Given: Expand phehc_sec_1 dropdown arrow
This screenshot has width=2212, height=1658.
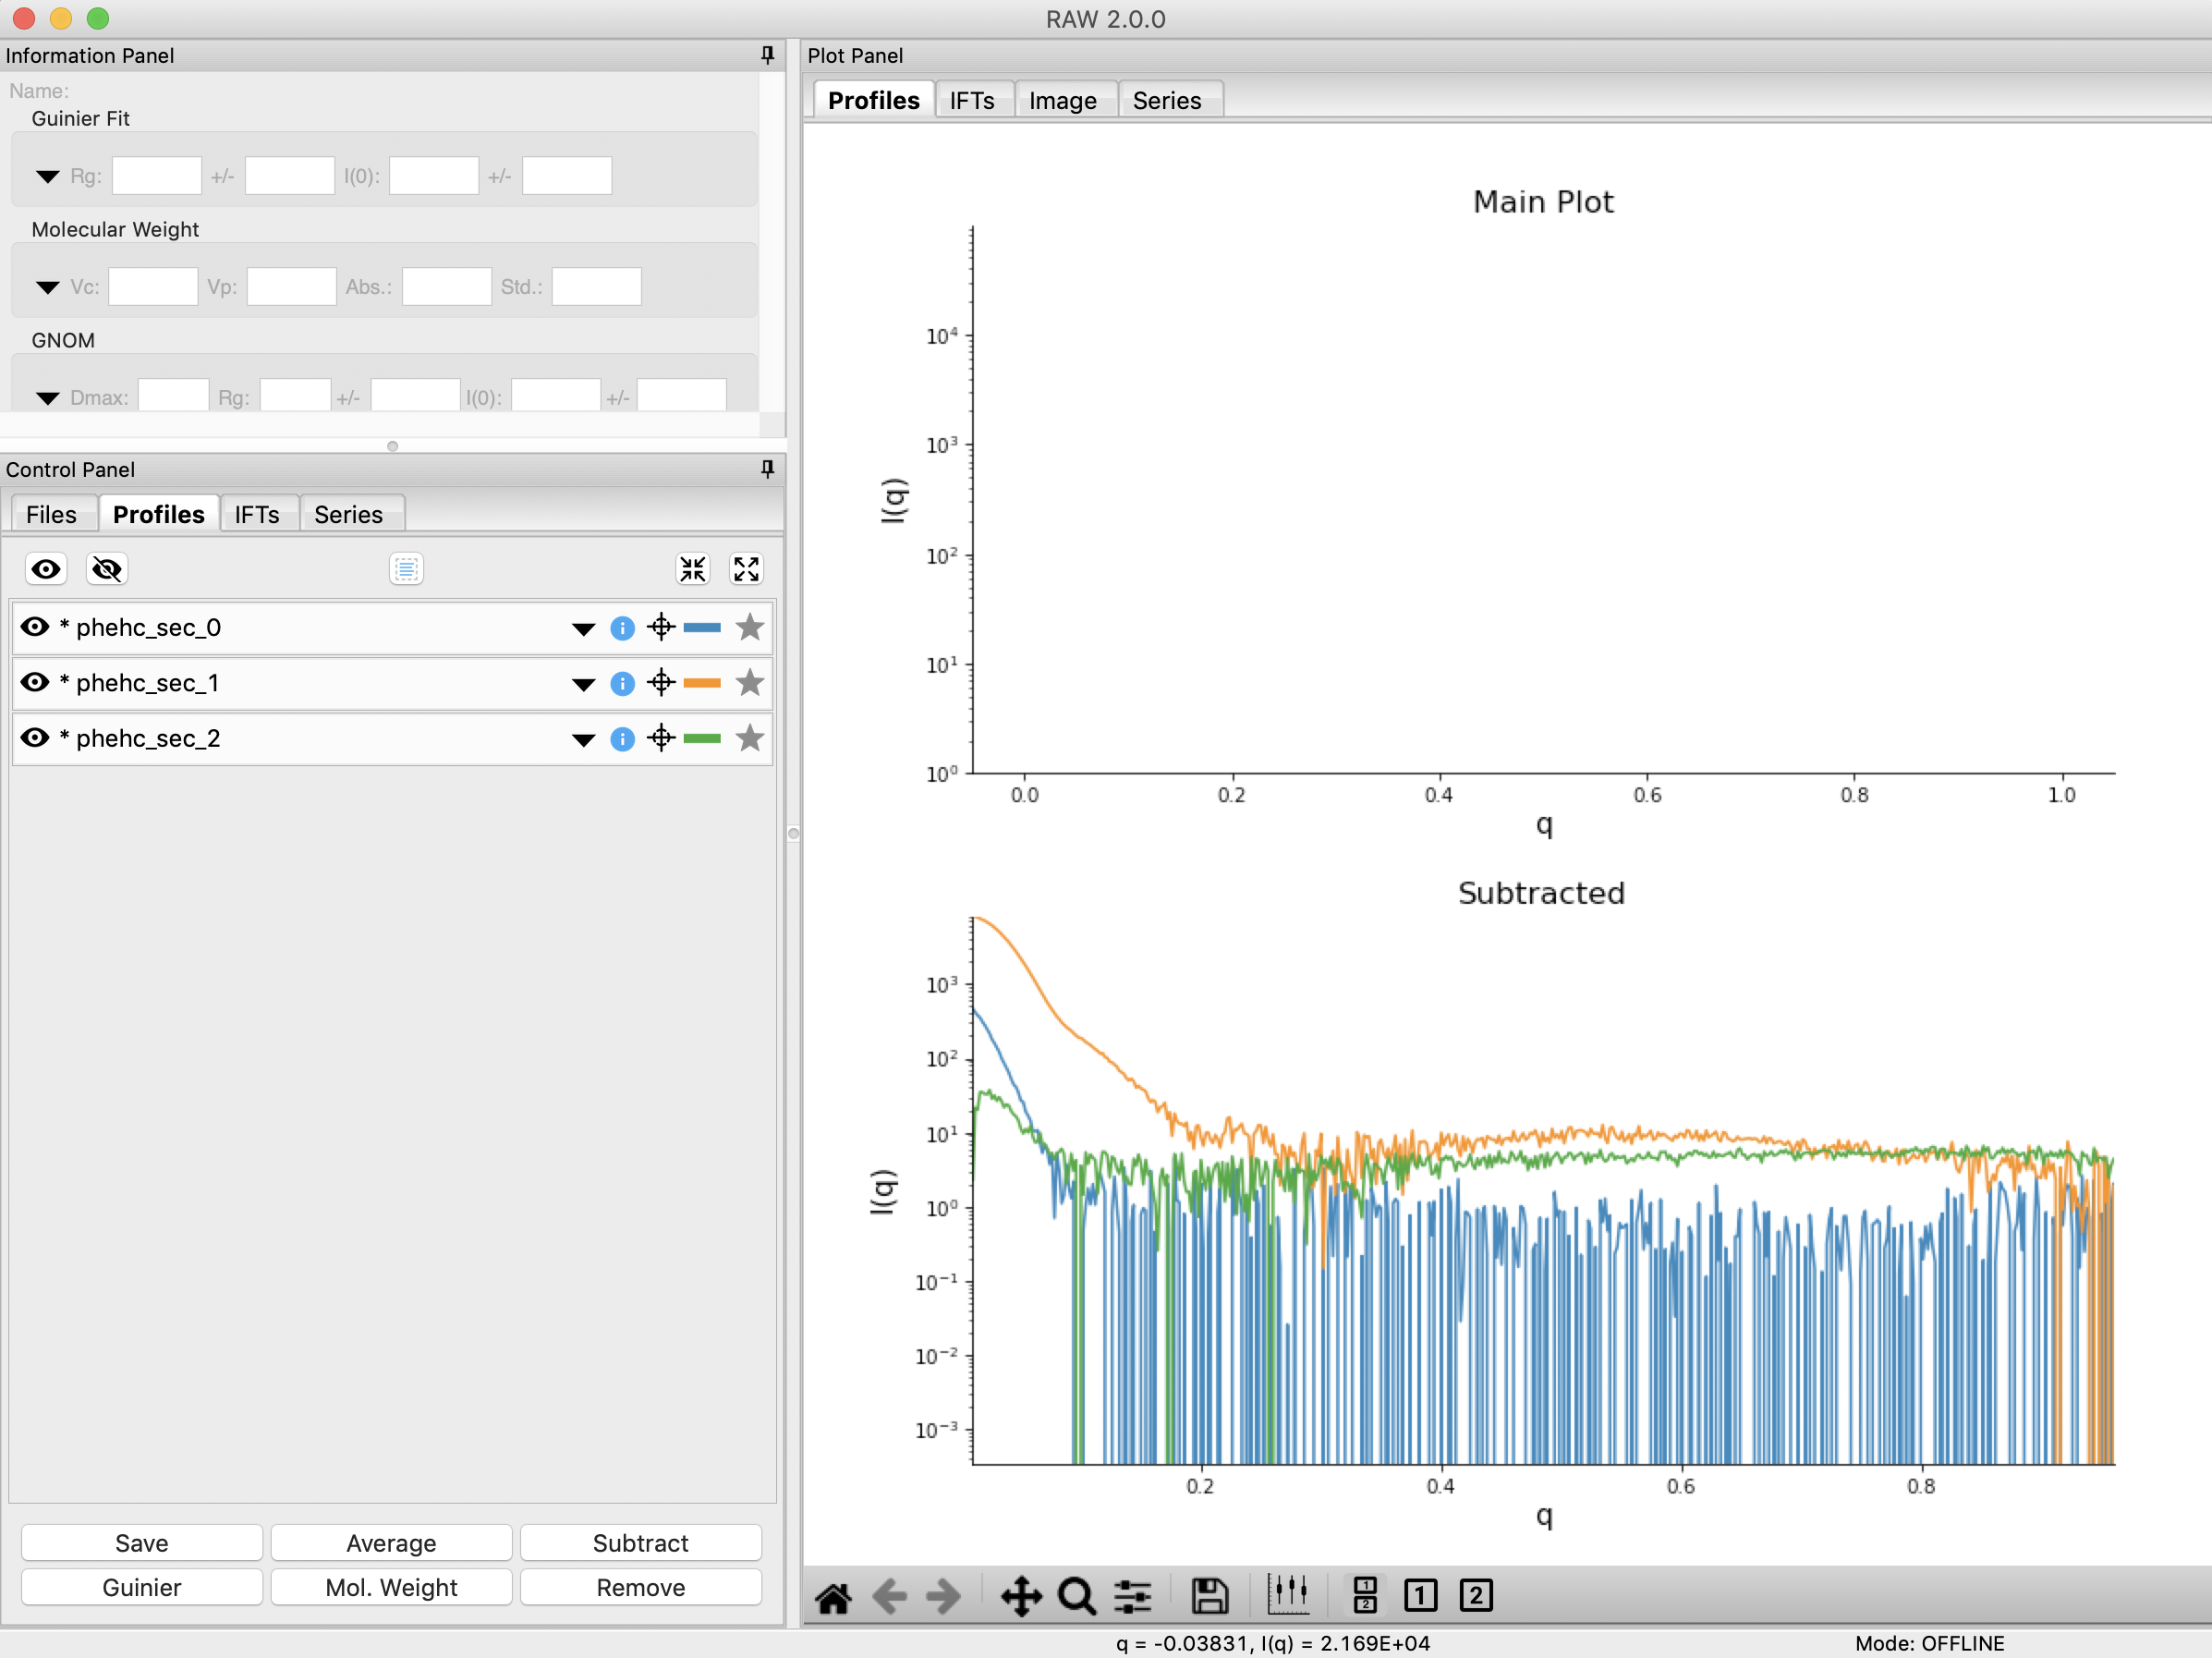Looking at the screenshot, I should pos(583,684).
